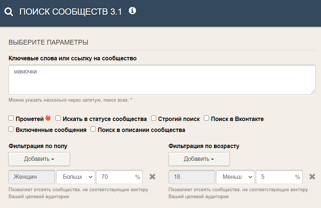Click the keywords text area with мамочки
The height and width of the screenshot is (208, 321).
[x=162, y=80]
